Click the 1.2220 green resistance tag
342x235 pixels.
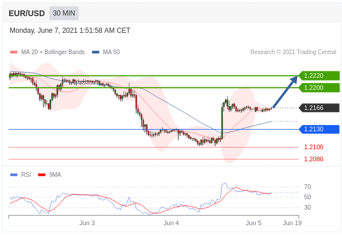[319, 75]
